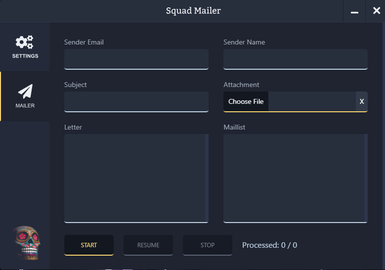Select the Mailer paper plane icon
The image size is (385, 270).
[25, 91]
